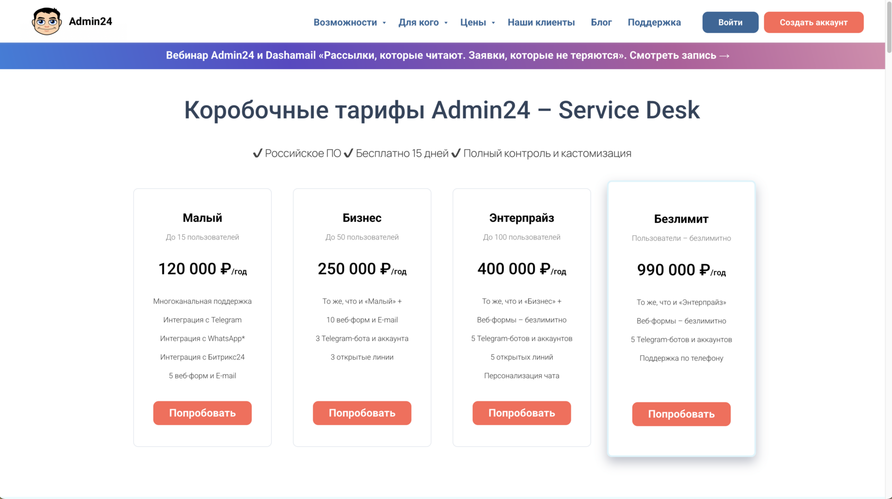The image size is (892, 499).
Task: Try the Безлимит plan with Попробовать
Action: (x=681, y=414)
